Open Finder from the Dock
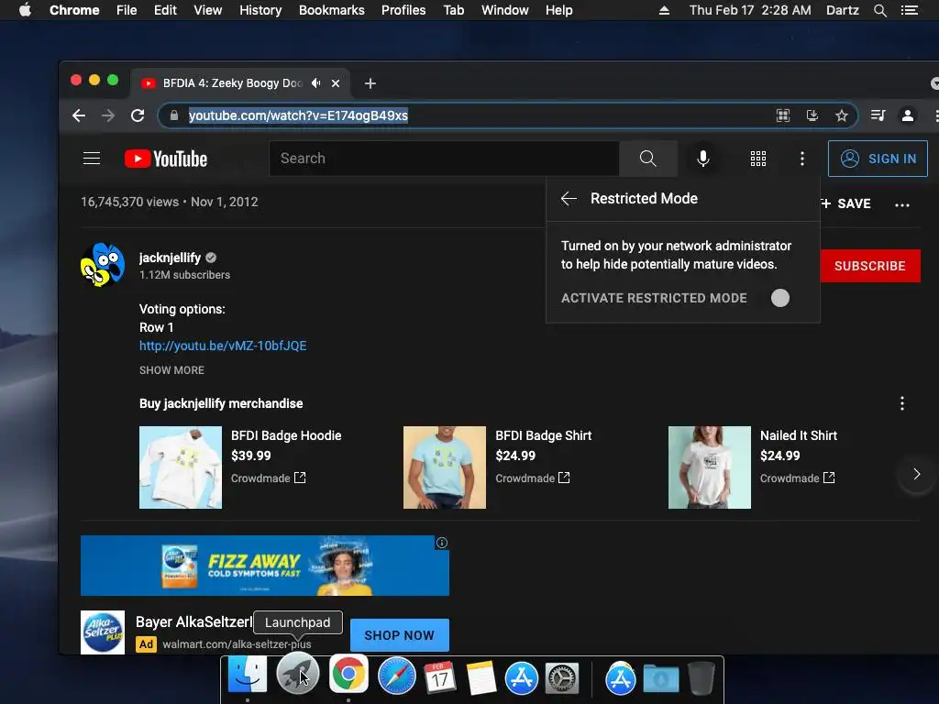The image size is (939, 704). (x=248, y=675)
